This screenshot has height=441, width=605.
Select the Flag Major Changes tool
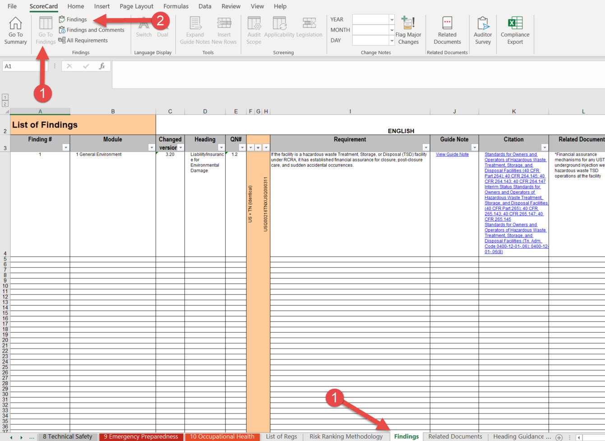(x=408, y=31)
